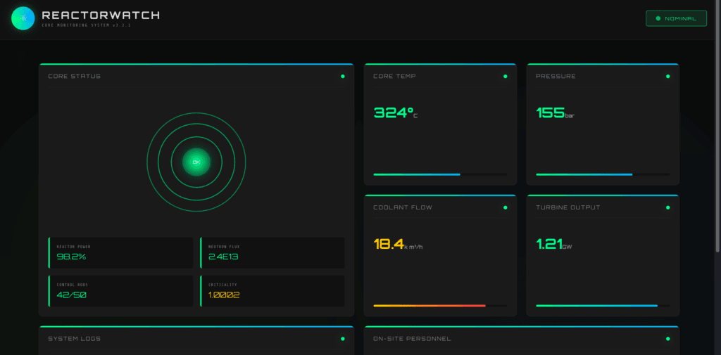Select the Criticality 1.0002 tile
This screenshot has height=355, width=721.
(x=272, y=291)
